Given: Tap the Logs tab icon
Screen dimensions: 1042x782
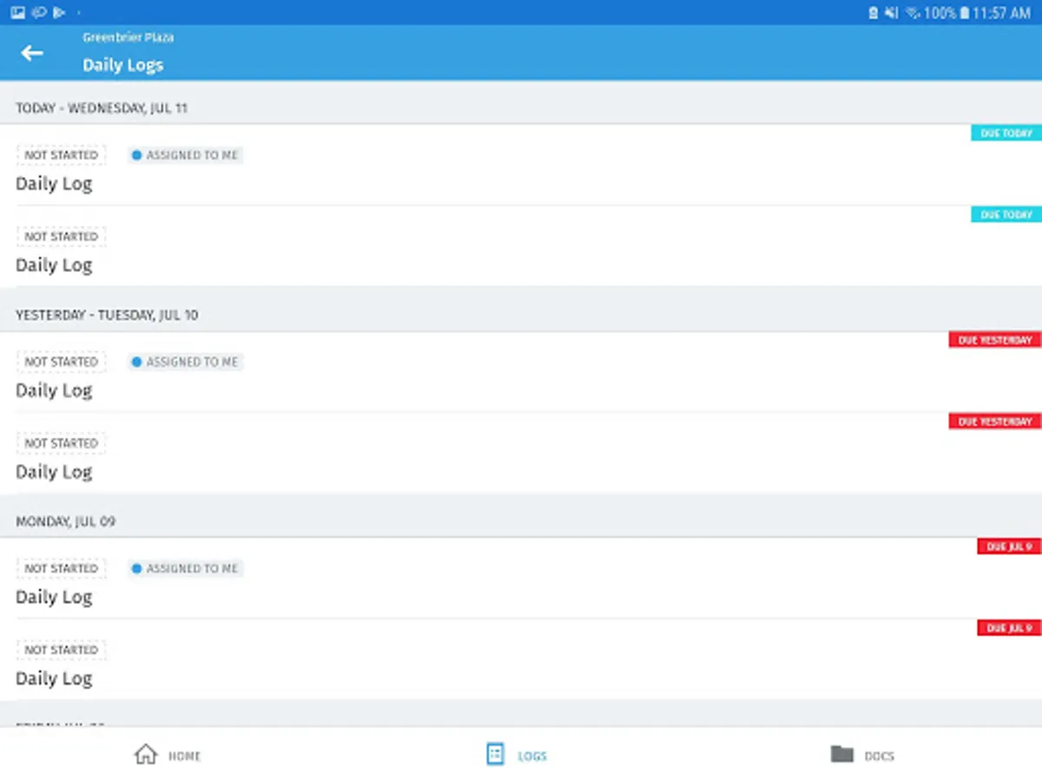Looking at the screenshot, I should pyautogui.click(x=495, y=754).
